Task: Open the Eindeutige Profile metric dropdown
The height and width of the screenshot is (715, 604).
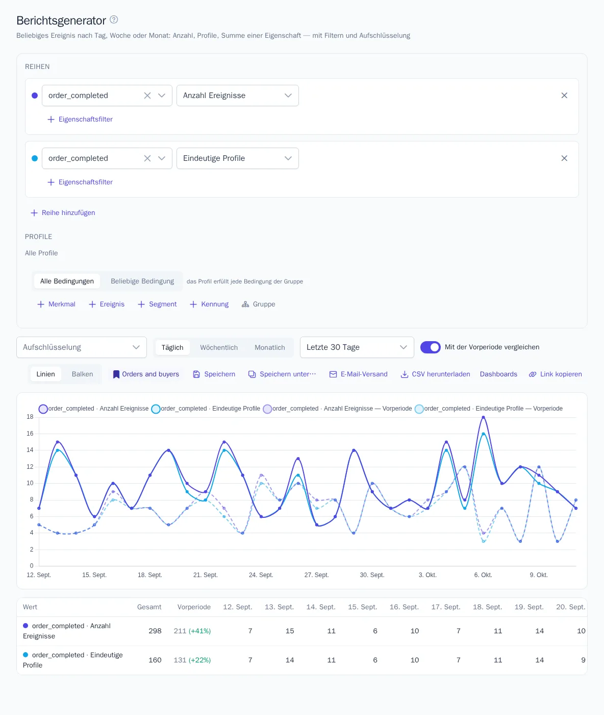Action: (238, 158)
